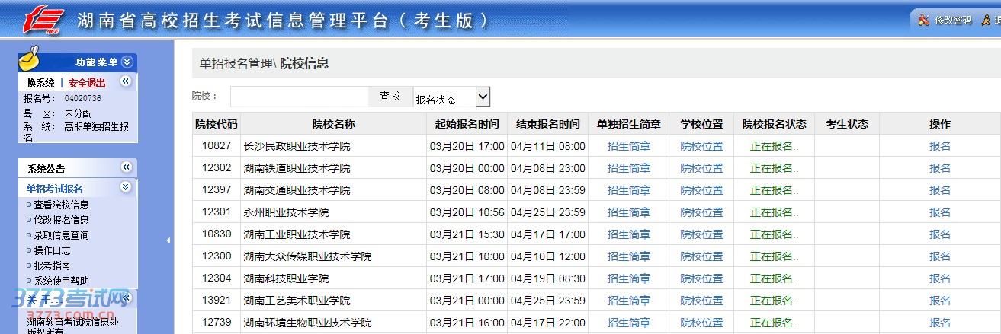Open 查看院校信息 in sidebar
Image resolution: width=1001 pixels, height=334 pixels.
pyautogui.click(x=61, y=205)
